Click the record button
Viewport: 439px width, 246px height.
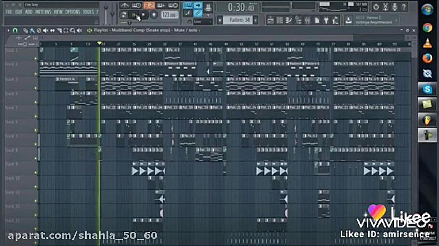pyautogui.click(x=154, y=15)
